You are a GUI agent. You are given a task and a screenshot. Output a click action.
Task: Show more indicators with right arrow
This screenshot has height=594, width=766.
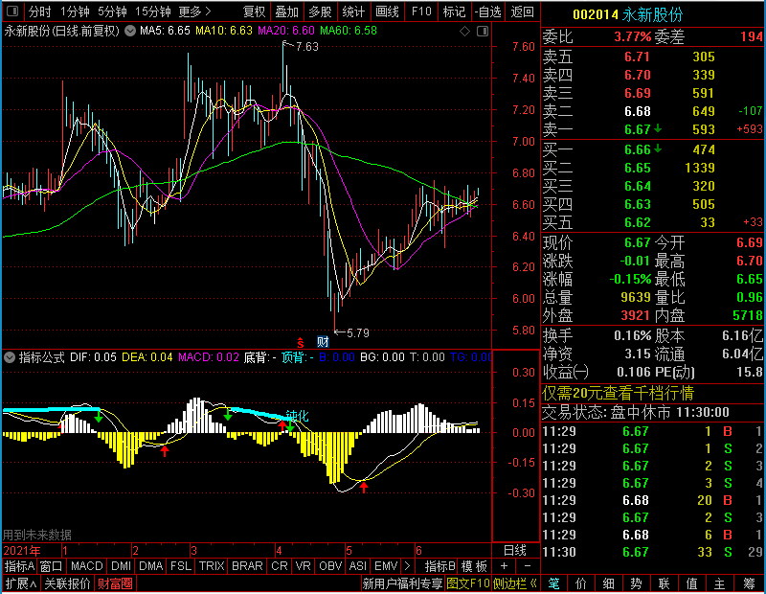tap(408, 566)
